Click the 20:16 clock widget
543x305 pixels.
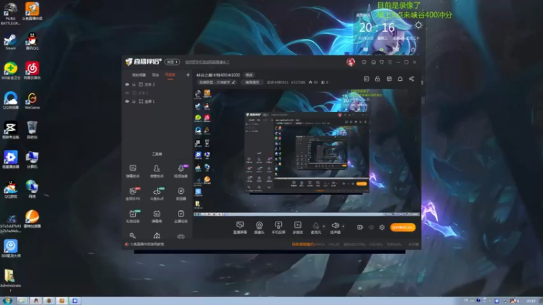tap(377, 27)
